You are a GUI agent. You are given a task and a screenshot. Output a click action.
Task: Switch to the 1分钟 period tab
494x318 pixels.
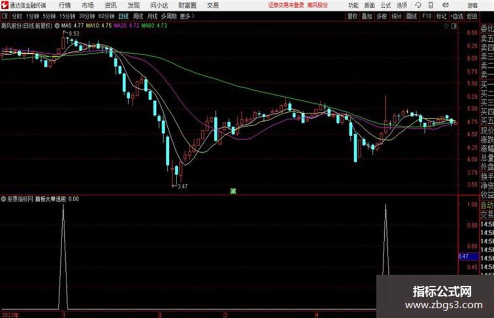click(32, 16)
